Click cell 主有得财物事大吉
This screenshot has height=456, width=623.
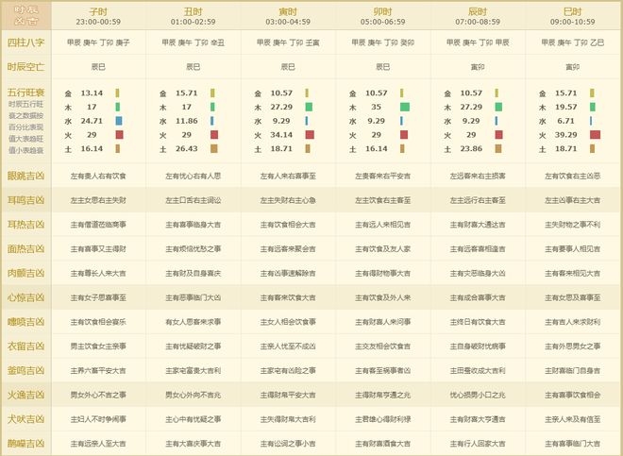coord(383,274)
